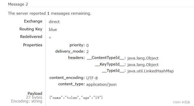Click the priority value 0
The width and height of the screenshot is (194, 106).
(x=87, y=46)
